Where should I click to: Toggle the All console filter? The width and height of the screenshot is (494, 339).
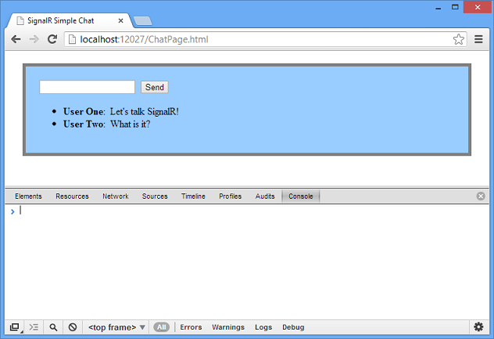tap(161, 327)
